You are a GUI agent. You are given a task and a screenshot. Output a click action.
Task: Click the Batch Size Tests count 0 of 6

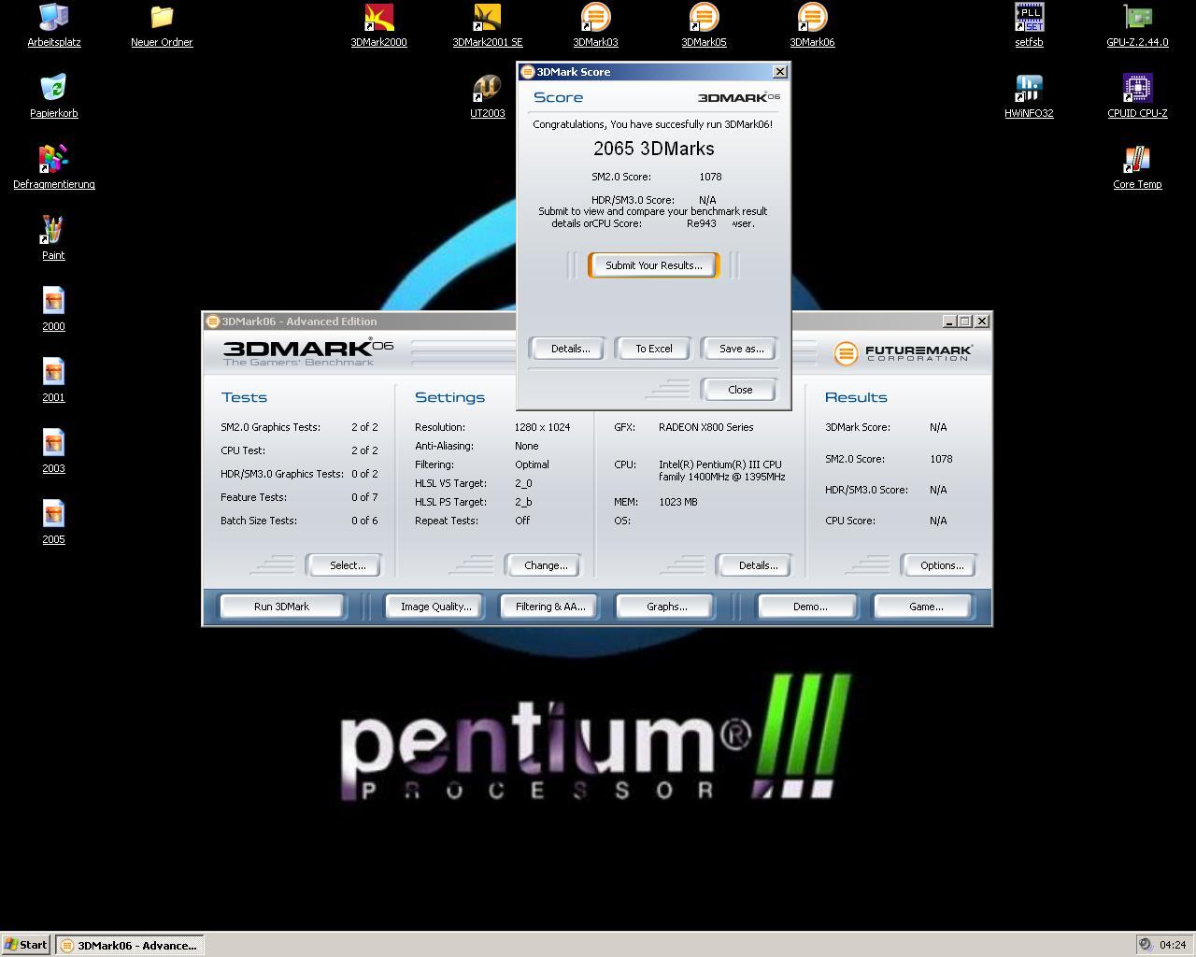[x=364, y=521]
